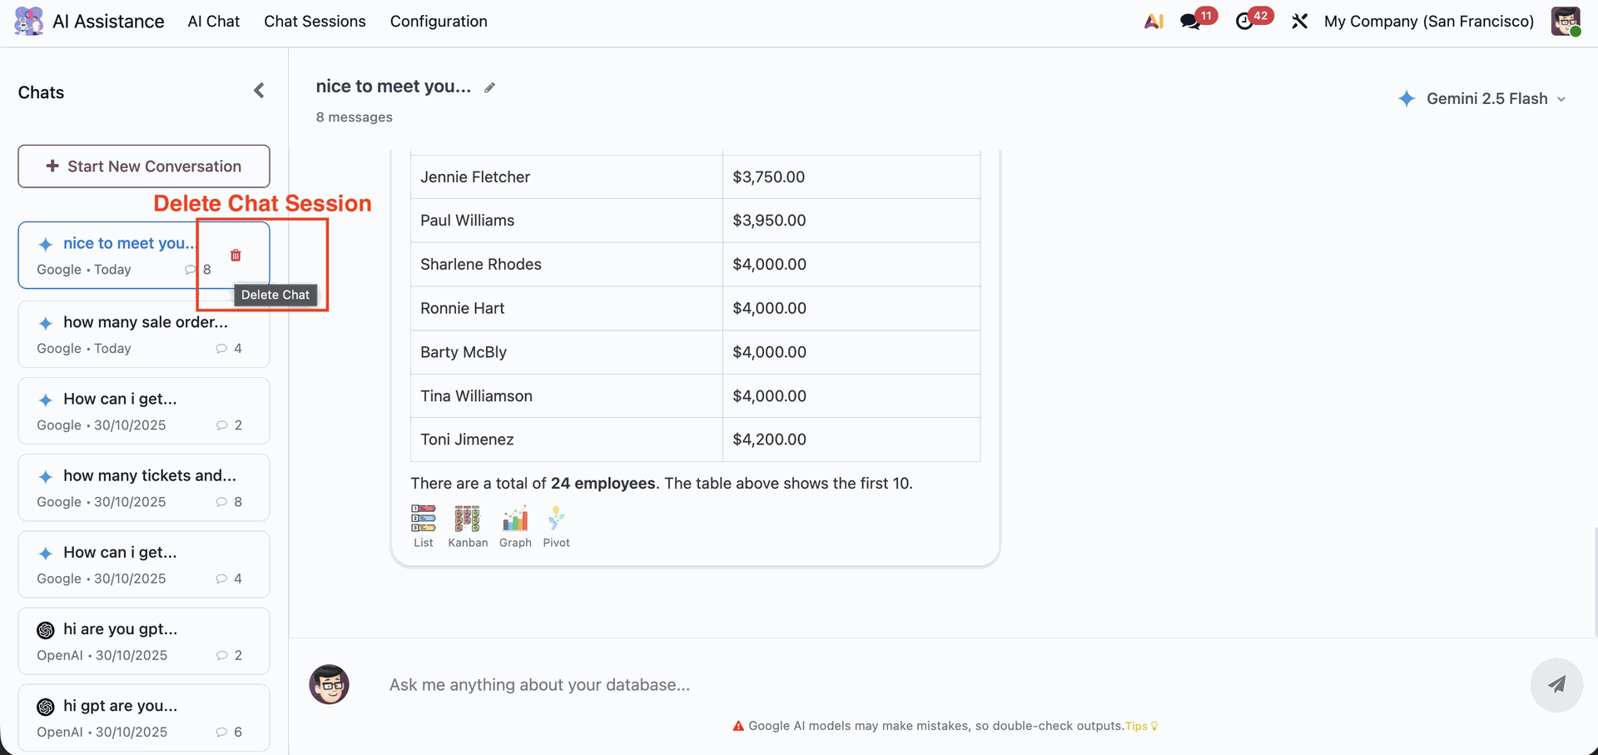Open conversations icon with 11 badge
Viewport: 1598px width, 755px height.
1191,22
